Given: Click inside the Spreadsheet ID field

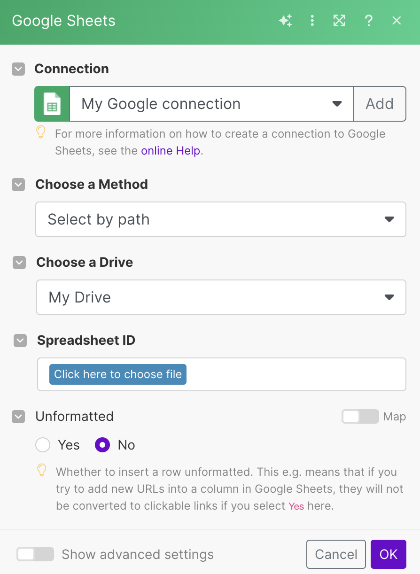Looking at the screenshot, I should [222, 374].
